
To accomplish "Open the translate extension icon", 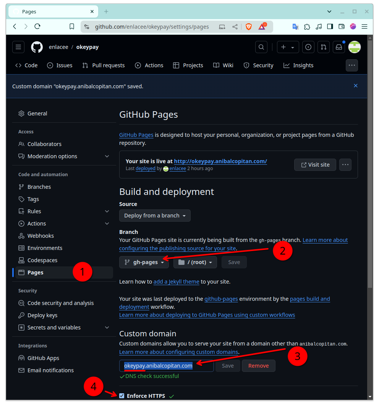I will pyautogui.click(x=295, y=26).
